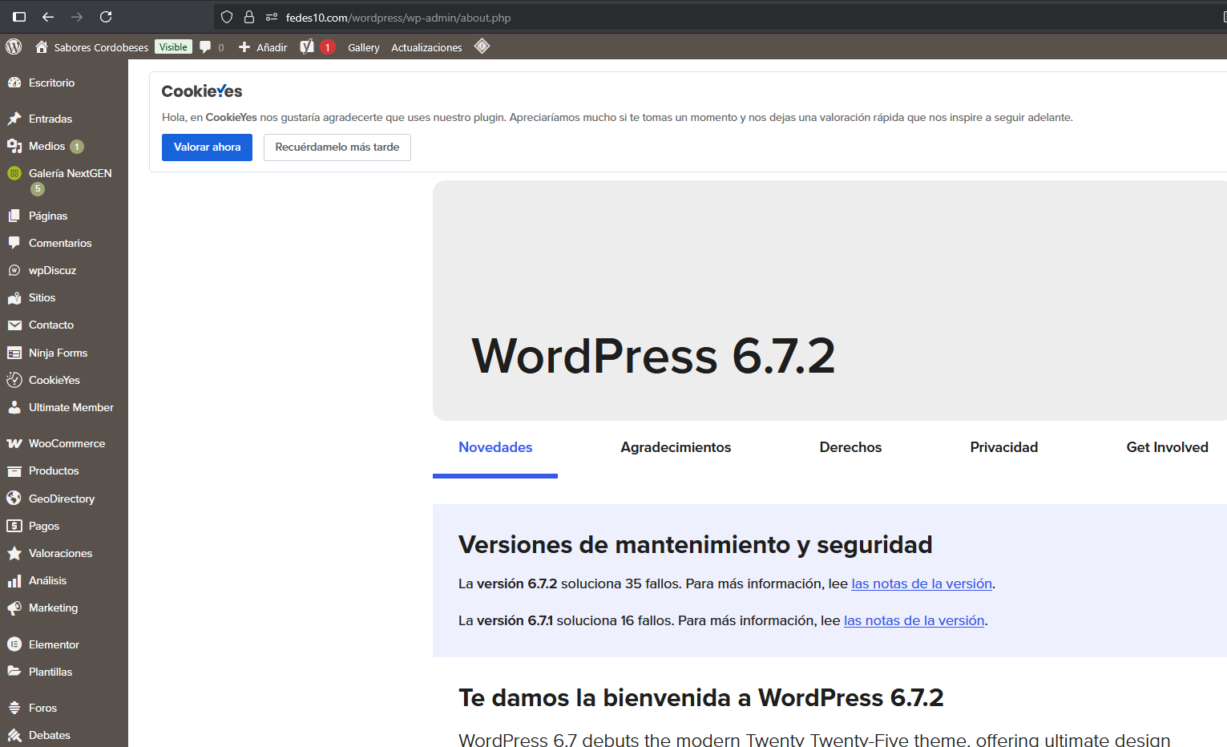Click the Valoraciones star icon
This screenshot has width=1227, height=747.
pyautogui.click(x=14, y=553)
